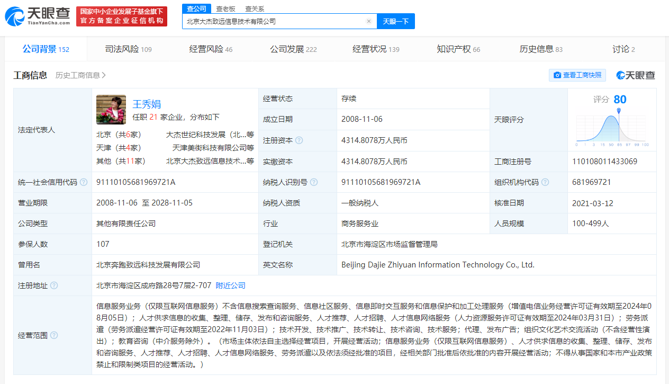This screenshot has height=384, width=669.
Task: Open the 知识产权 66 tab
Action: [458, 49]
